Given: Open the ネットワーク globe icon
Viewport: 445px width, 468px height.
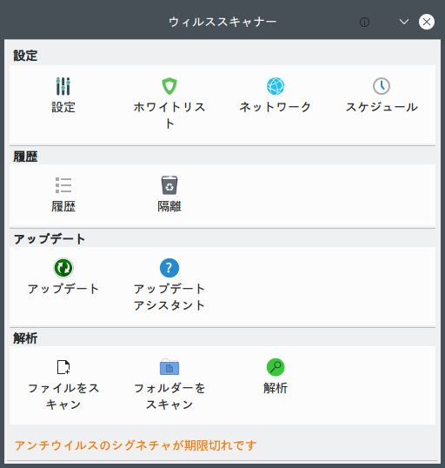Looking at the screenshot, I should pyautogui.click(x=276, y=86).
